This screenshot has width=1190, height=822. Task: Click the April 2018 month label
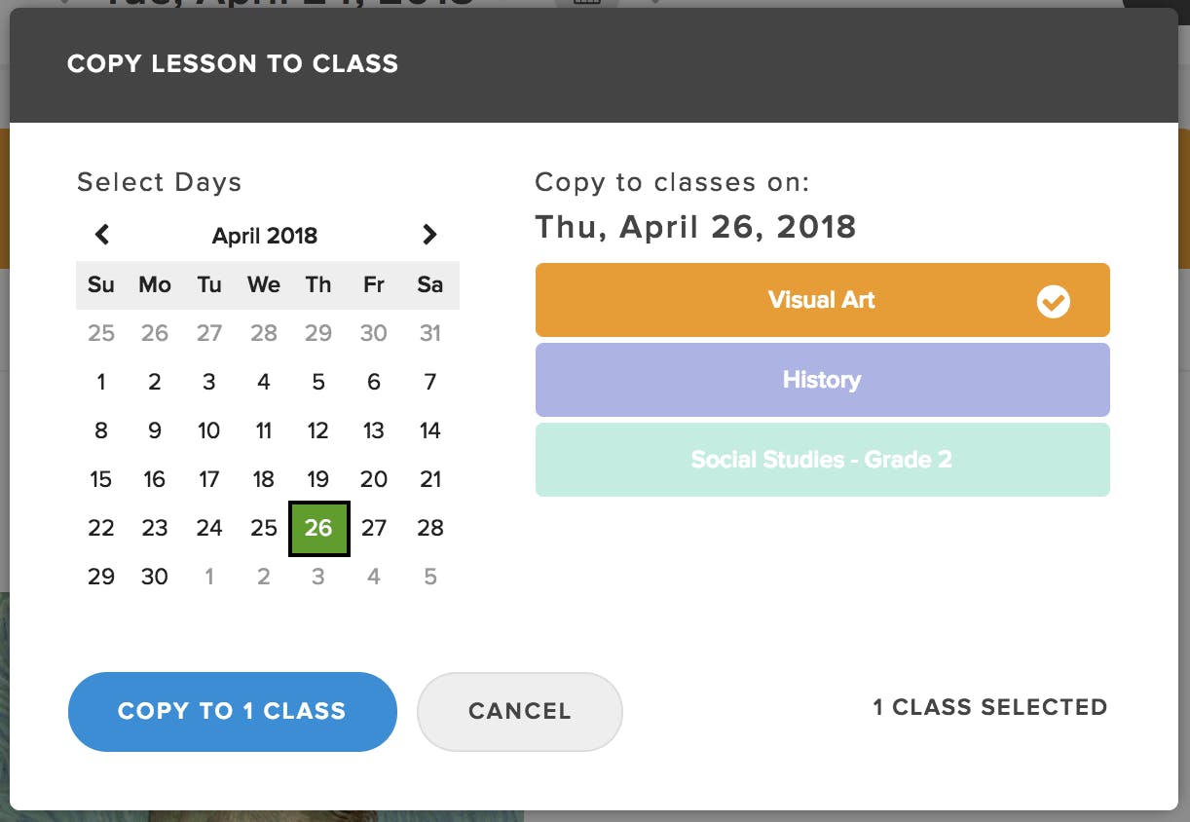[x=265, y=236]
